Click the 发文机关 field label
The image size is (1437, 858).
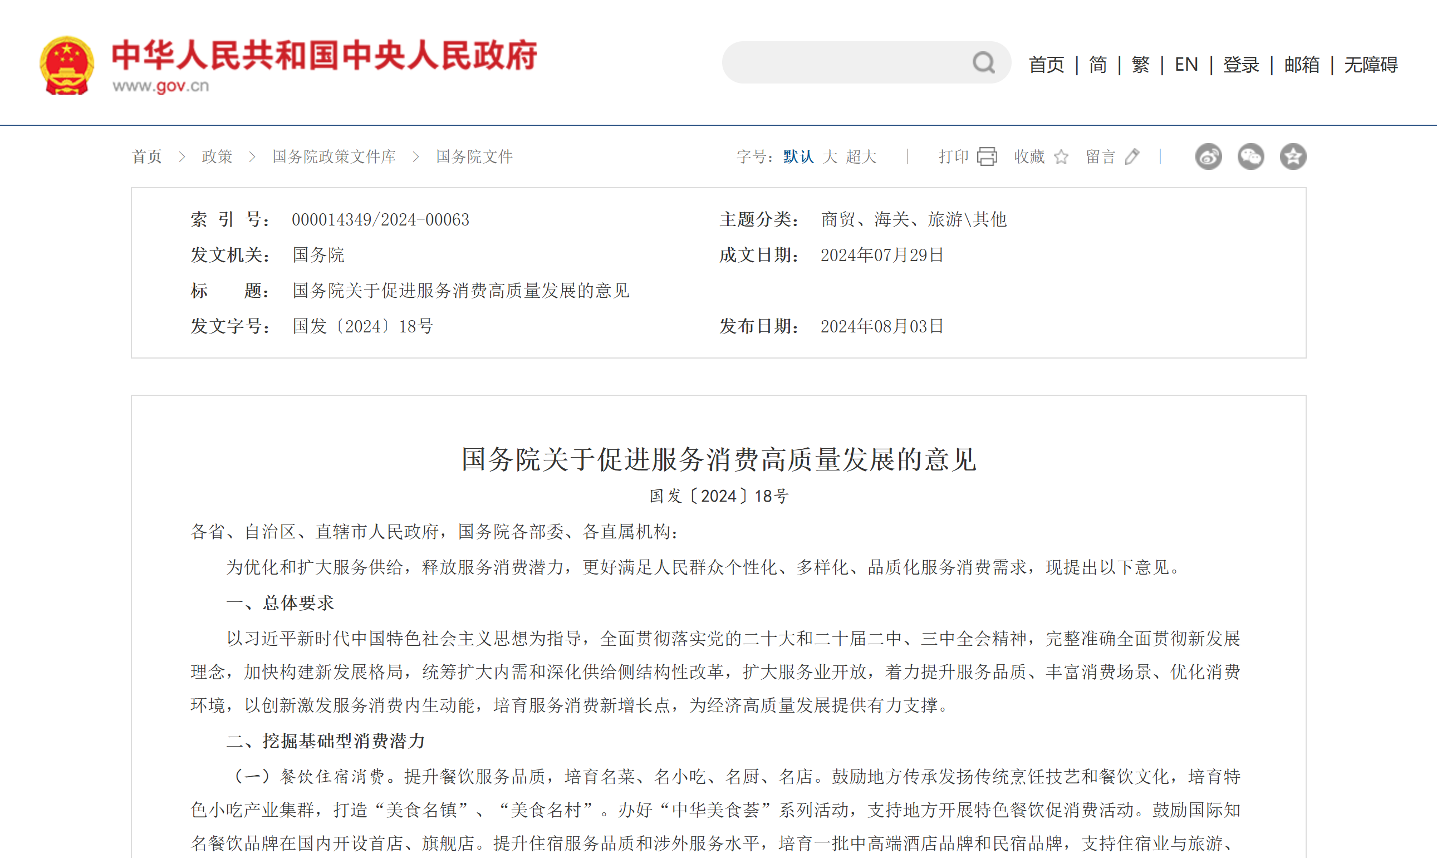[x=230, y=255]
